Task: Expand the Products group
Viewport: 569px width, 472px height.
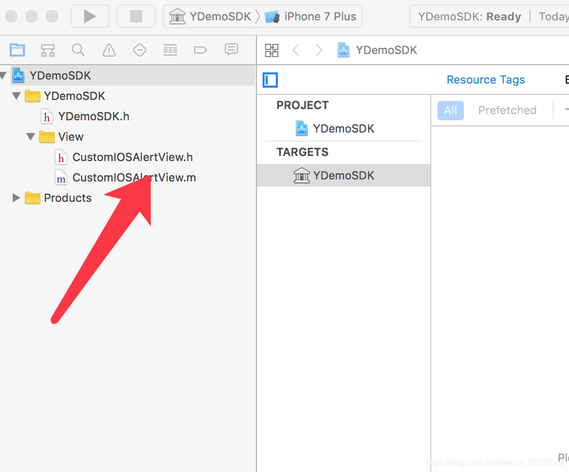Action: (x=16, y=198)
